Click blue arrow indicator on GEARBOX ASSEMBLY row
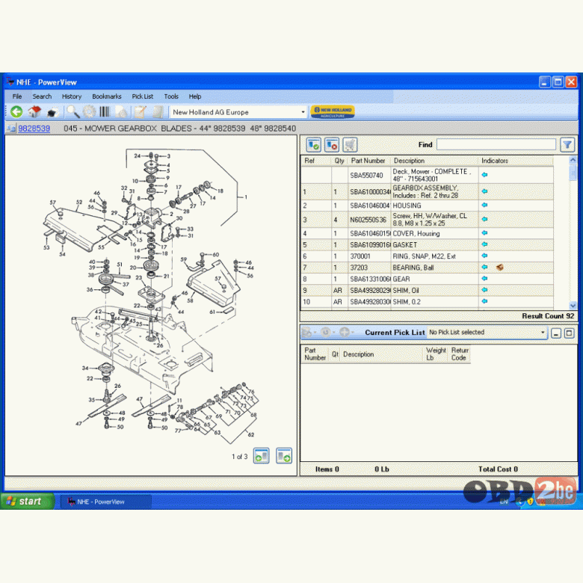Image resolution: width=583 pixels, height=583 pixels. pyautogui.click(x=484, y=191)
